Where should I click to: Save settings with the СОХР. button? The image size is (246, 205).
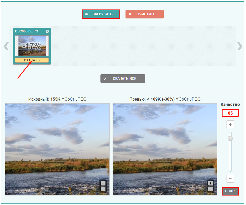click(x=230, y=191)
